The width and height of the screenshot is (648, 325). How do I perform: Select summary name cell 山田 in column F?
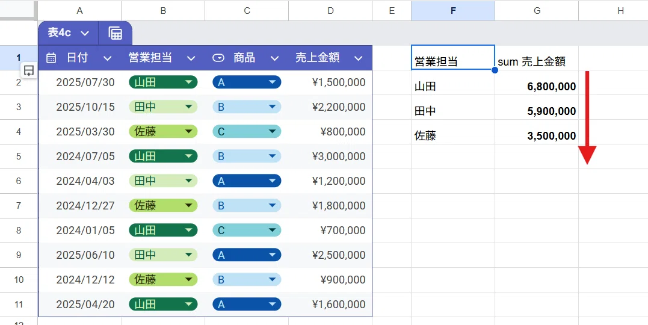pos(453,82)
